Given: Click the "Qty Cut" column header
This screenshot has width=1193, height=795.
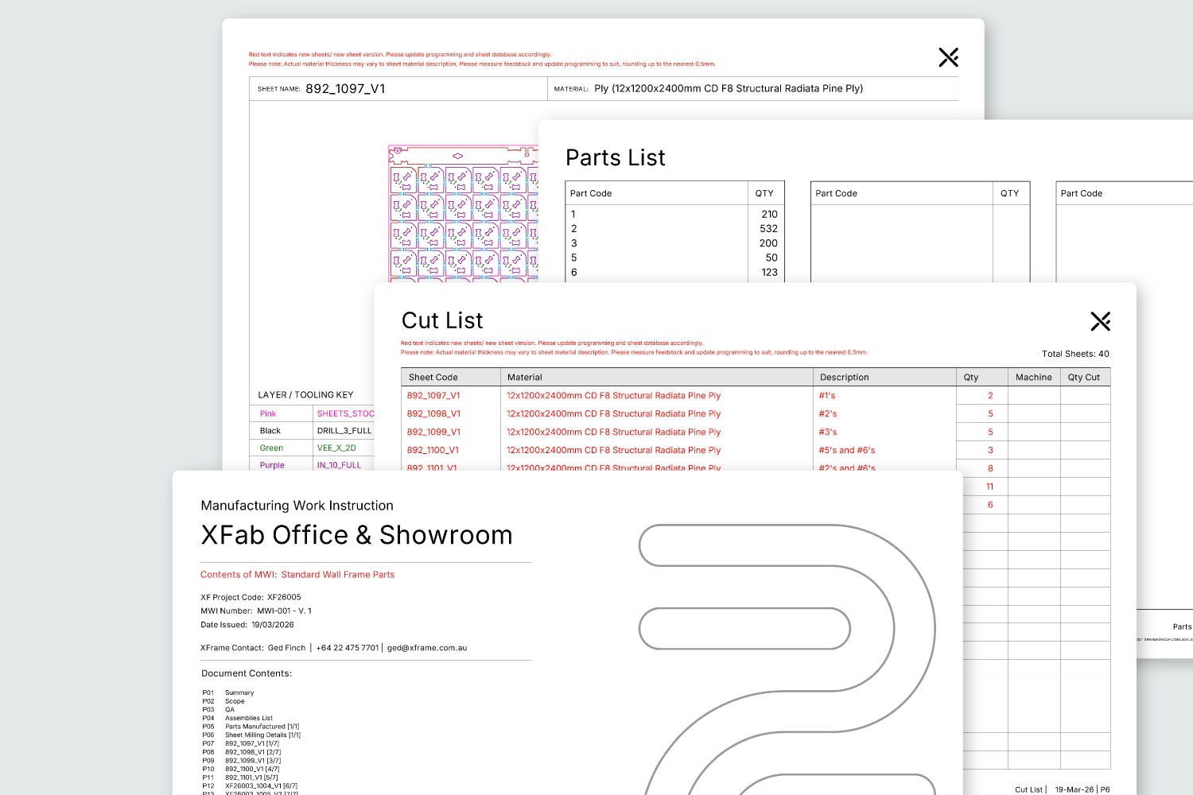Looking at the screenshot, I should [1084, 378].
